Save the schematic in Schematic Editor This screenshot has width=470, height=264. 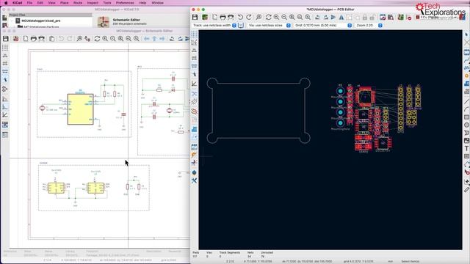(x=6, y=39)
